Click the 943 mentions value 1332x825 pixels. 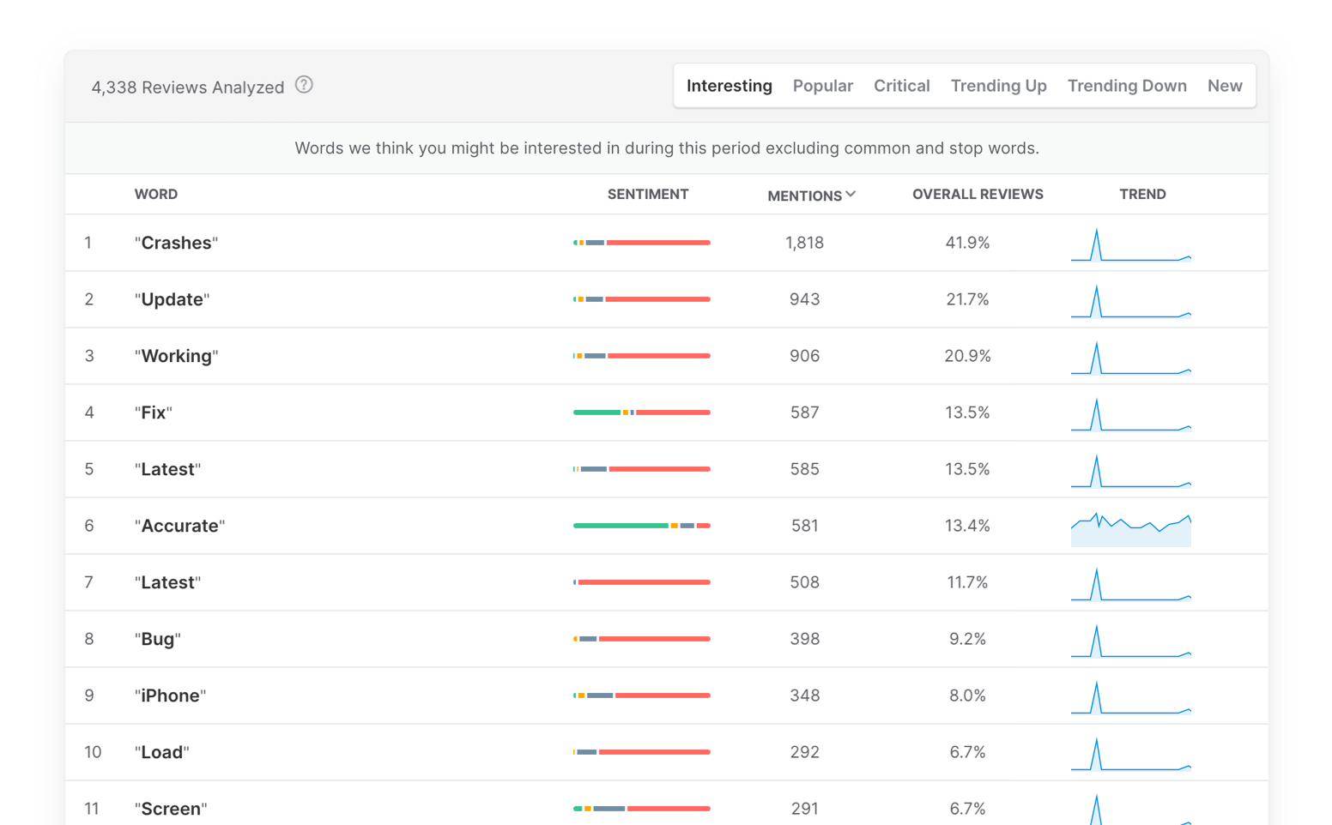[x=804, y=299]
